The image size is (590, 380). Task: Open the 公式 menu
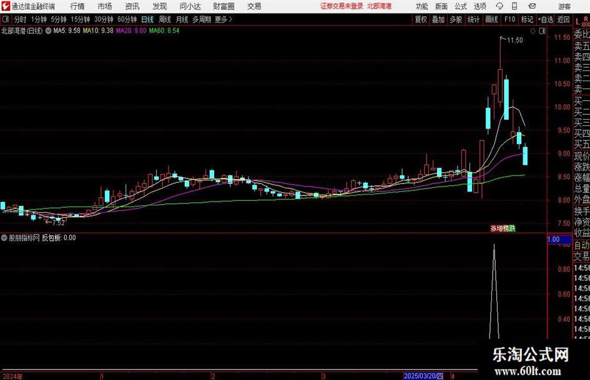pos(461,6)
